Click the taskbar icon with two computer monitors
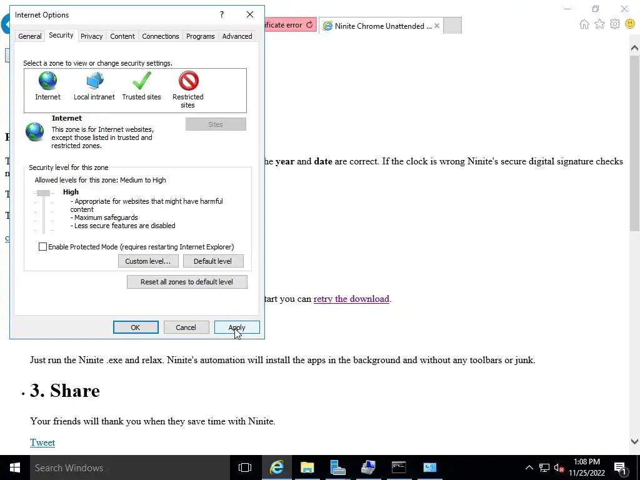The image size is (640, 480). pos(368,467)
